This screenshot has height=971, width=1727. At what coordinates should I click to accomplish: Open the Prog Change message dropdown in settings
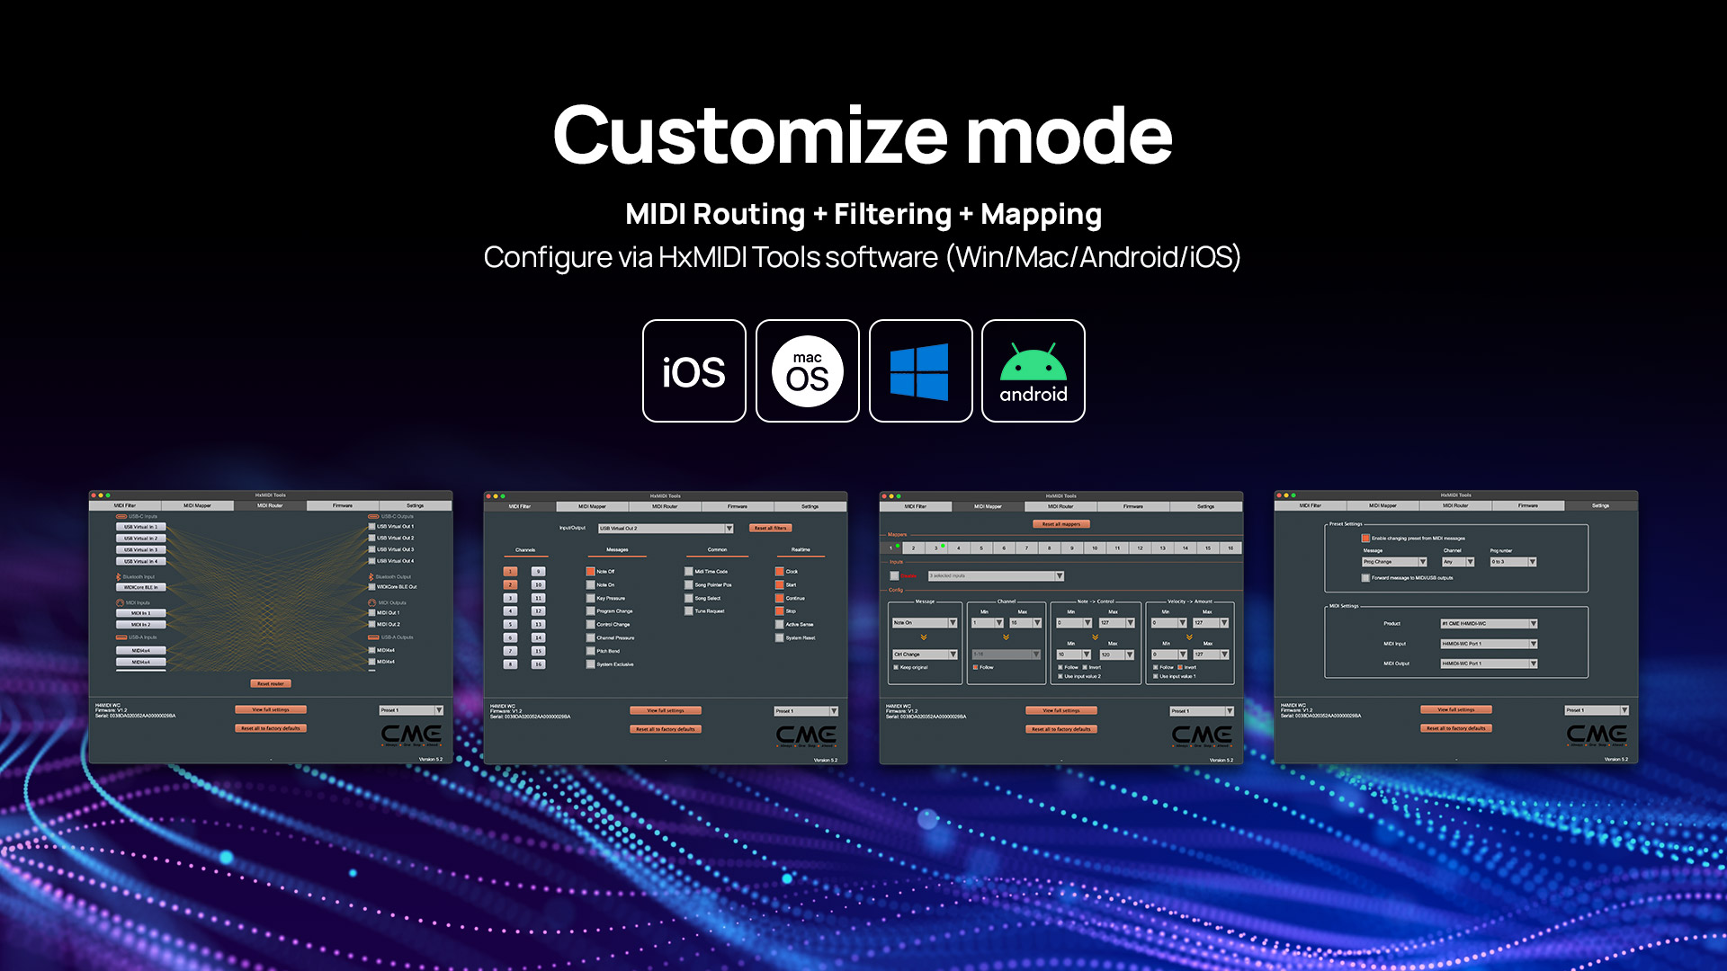(1394, 561)
